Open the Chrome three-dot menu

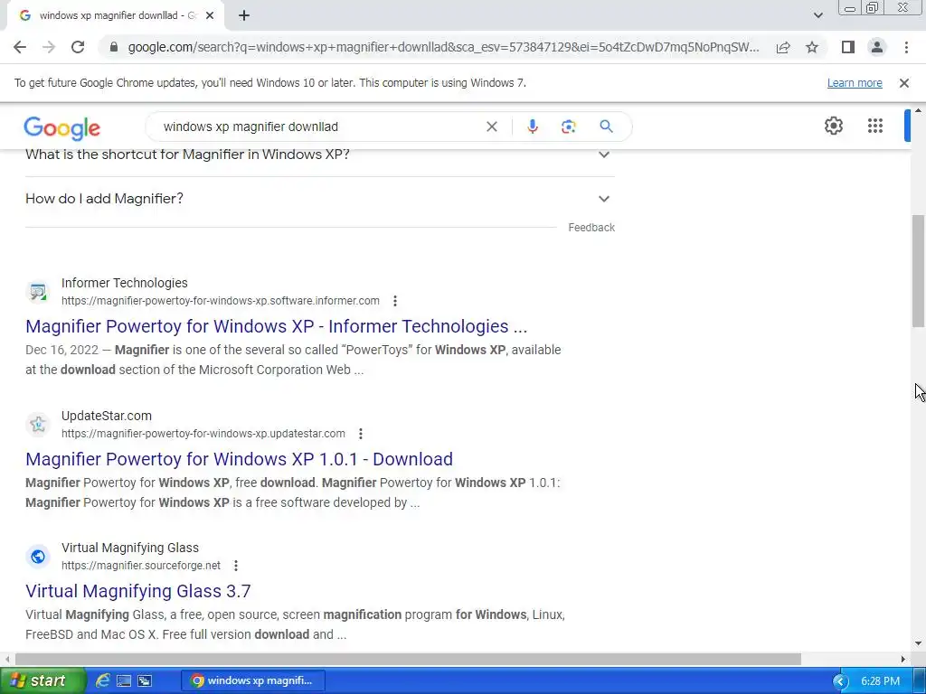point(906,47)
